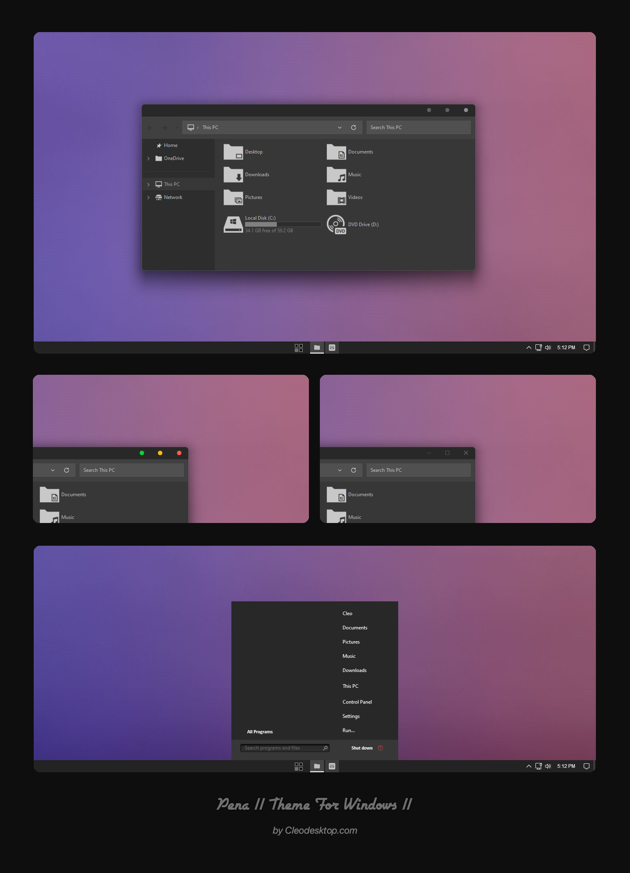Choose Settings in the Start menu
The height and width of the screenshot is (873, 630).
tap(351, 716)
